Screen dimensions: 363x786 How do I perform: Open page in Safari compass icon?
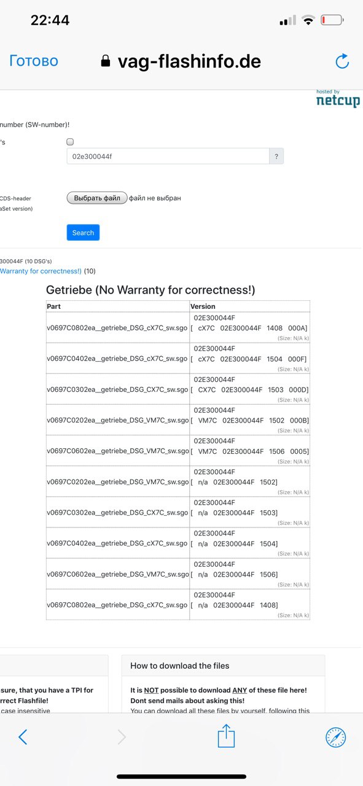(x=335, y=737)
